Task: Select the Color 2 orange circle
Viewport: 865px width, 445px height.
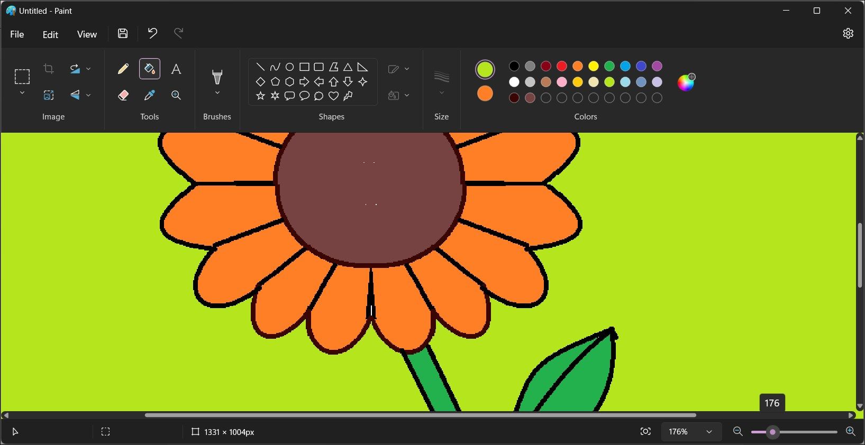Action: pyautogui.click(x=485, y=94)
